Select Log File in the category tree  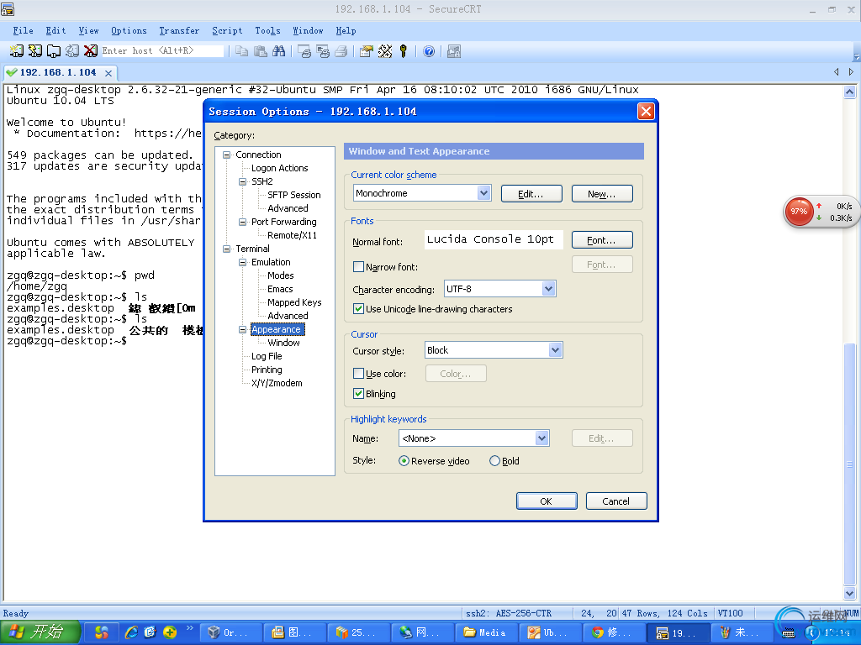267,356
